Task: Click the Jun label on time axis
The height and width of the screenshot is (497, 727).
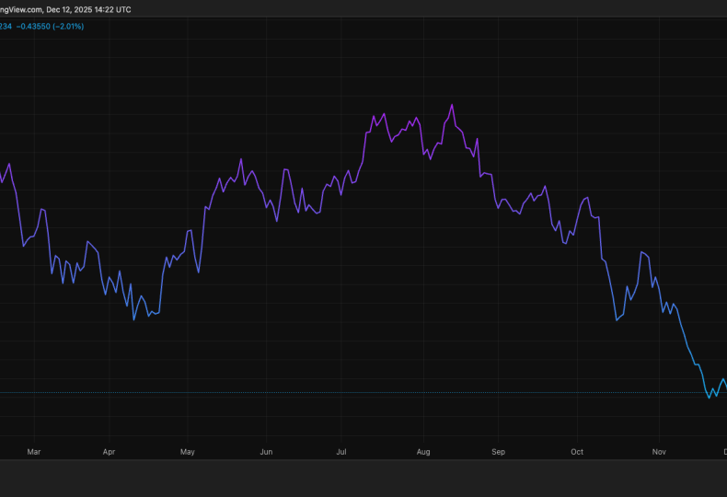Action: pos(266,452)
